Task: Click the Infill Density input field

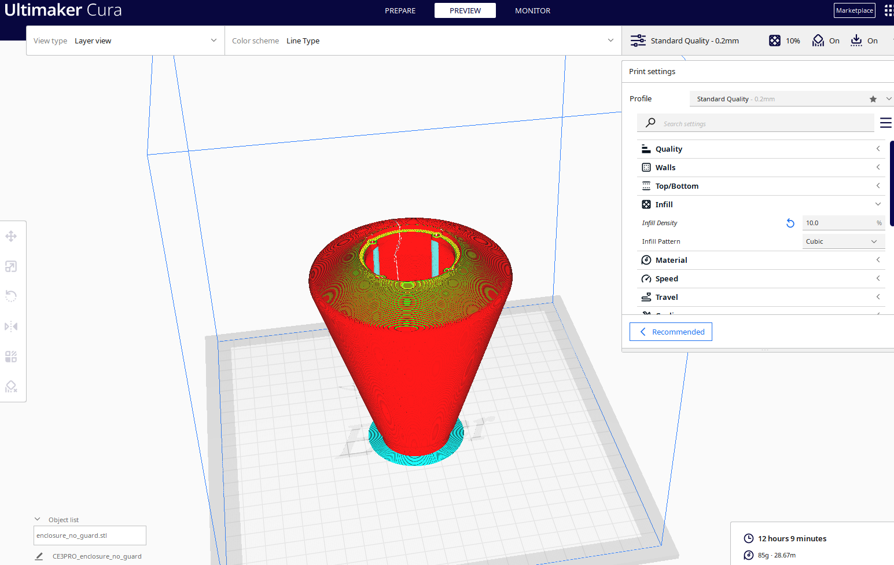Action: tap(838, 223)
